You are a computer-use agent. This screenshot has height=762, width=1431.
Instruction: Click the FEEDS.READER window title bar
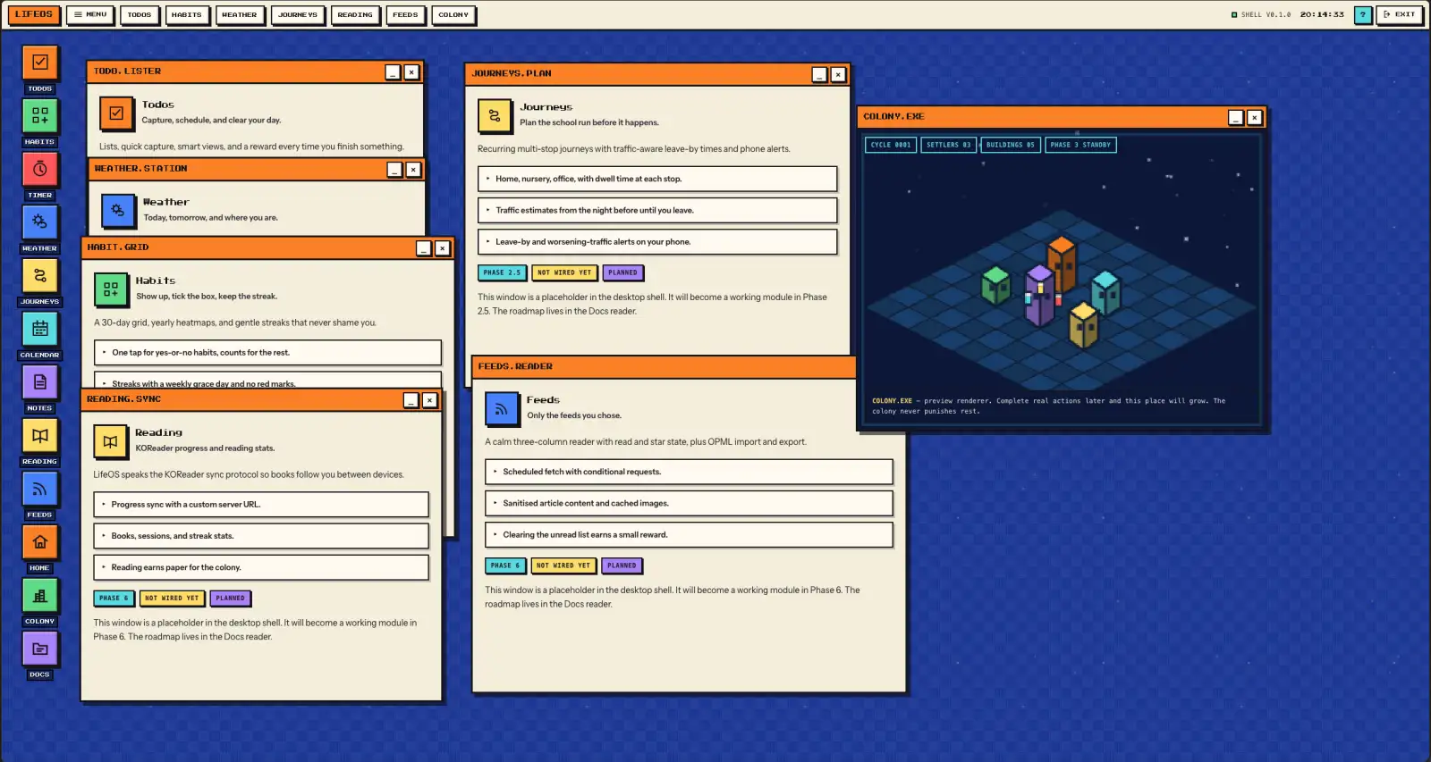pos(664,366)
